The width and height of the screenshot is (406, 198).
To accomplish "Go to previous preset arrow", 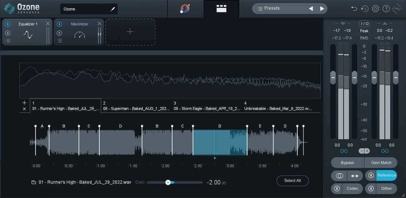I will pos(311,9).
